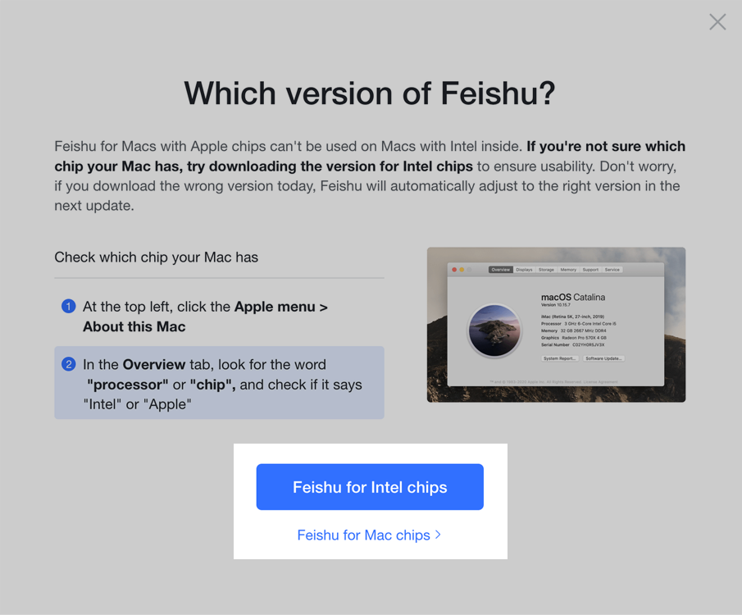Open the Storage tab

[x=546, y=270]
